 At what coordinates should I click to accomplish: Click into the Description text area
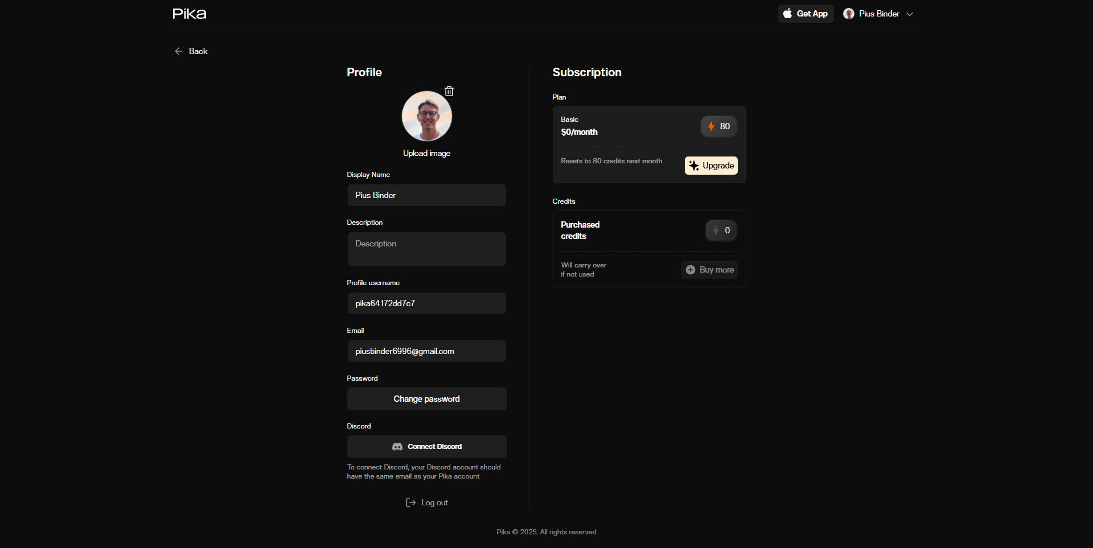[426, 249]
